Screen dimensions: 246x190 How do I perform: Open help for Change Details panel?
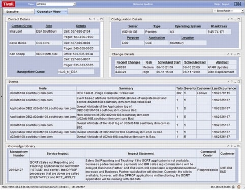[232, 54]
